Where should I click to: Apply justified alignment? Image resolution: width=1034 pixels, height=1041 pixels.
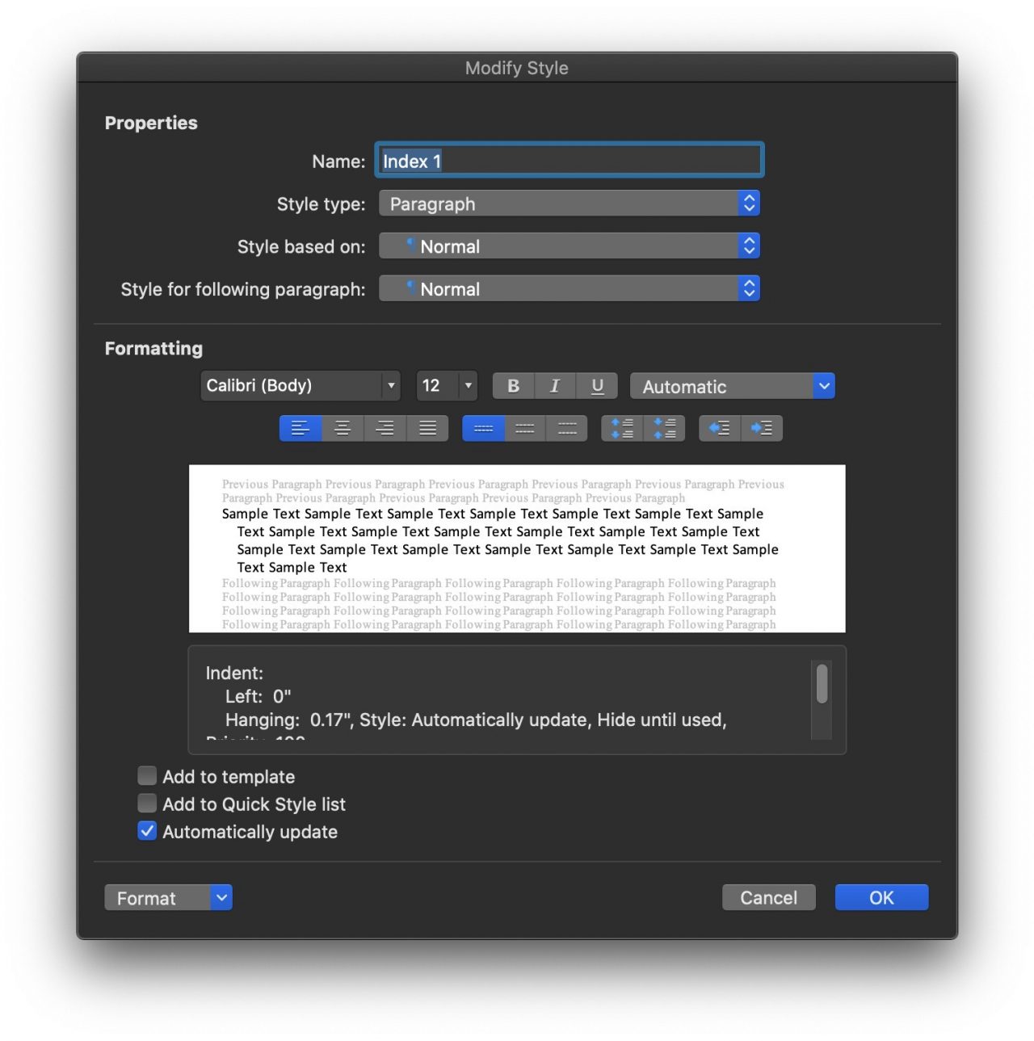click(x=427, y=428)
